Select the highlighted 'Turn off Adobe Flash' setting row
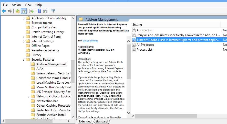The image size is (227, 124). click(179, 40)
